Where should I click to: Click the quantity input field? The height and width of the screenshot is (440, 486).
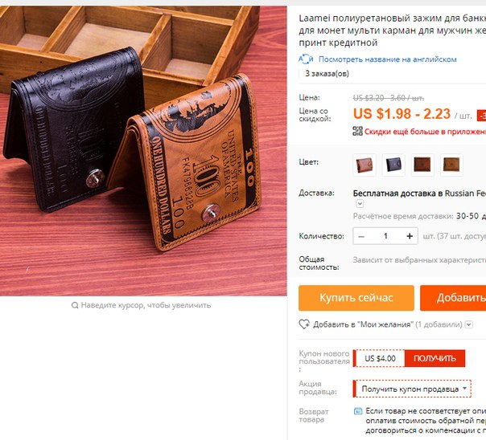tap(385, 236)
